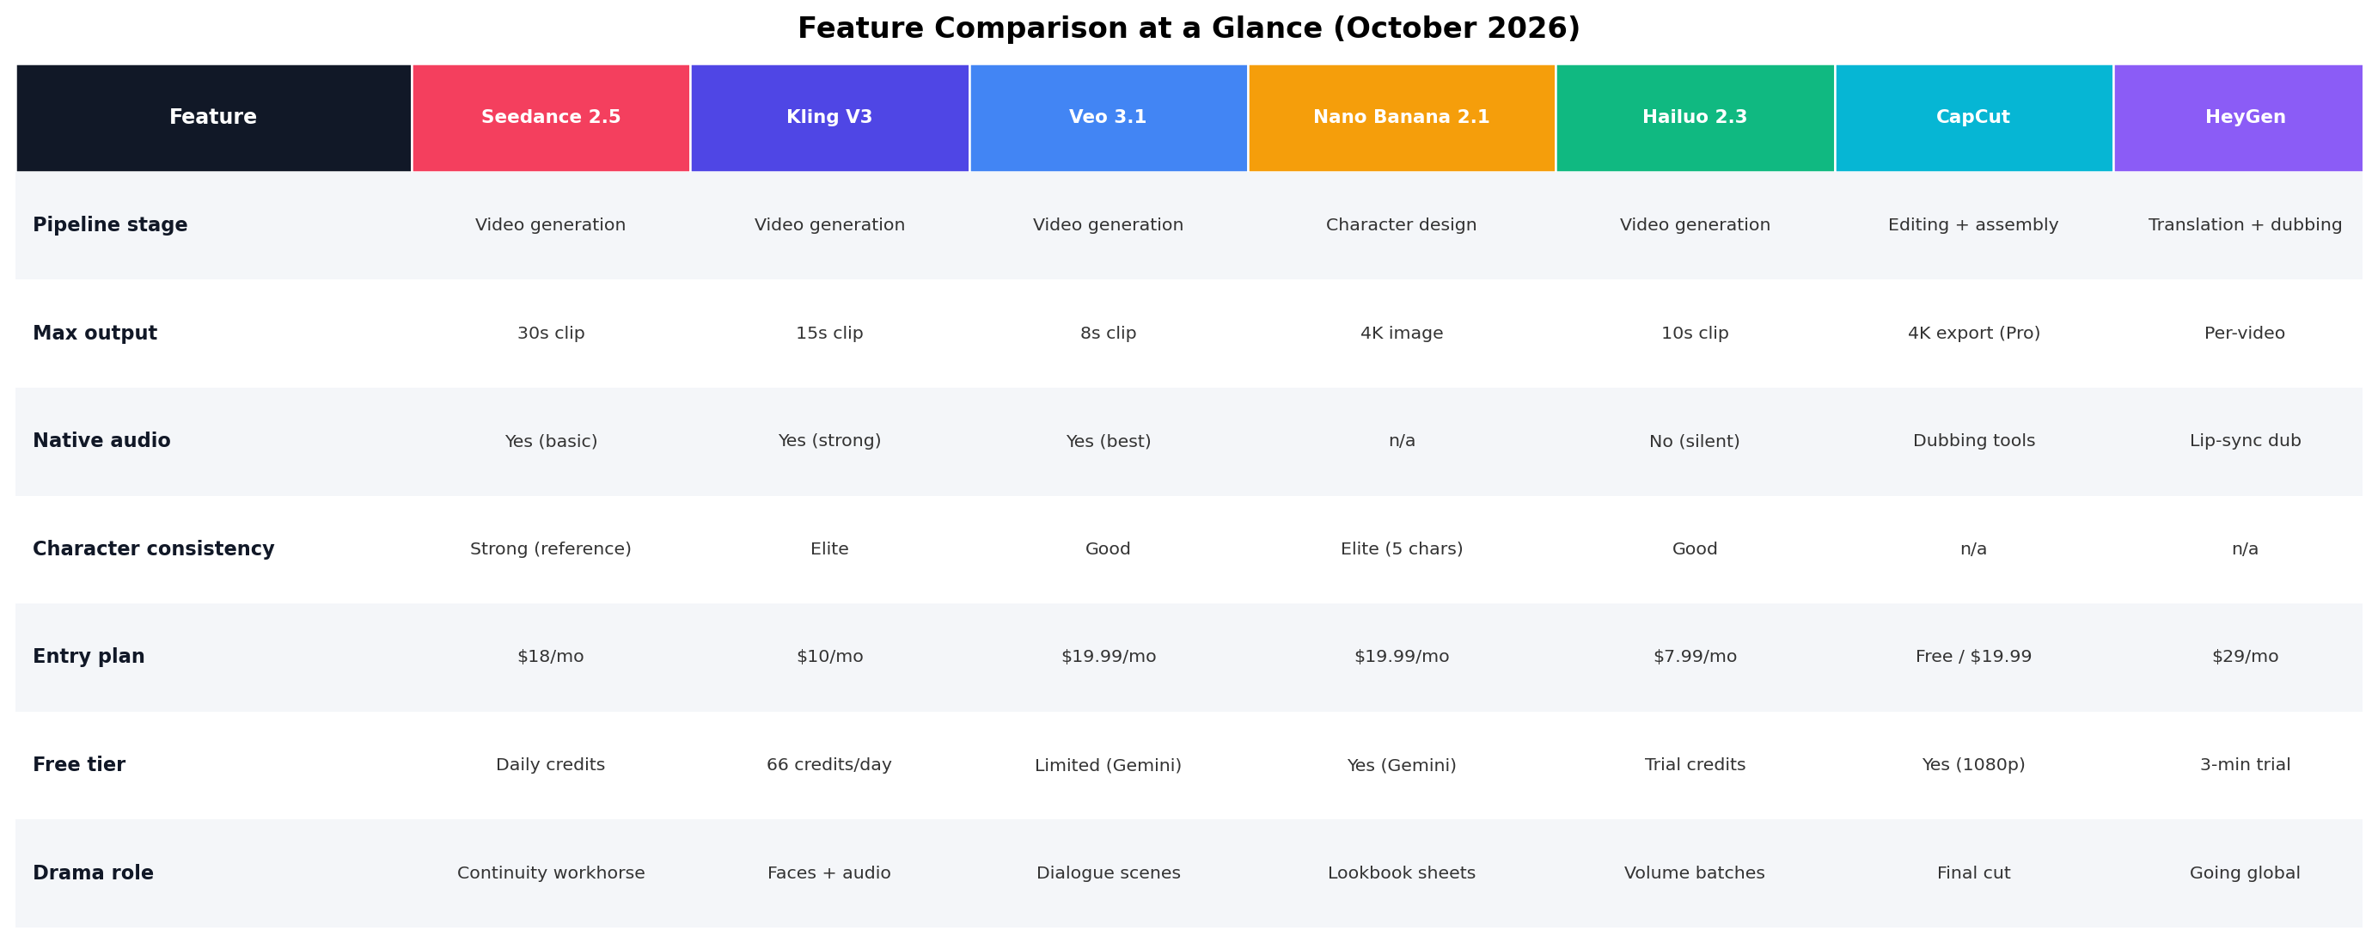Viewport: 2378px width, 943px height.
Task: Click the dark Feature header cell
Action: click(x=213, y=117)
